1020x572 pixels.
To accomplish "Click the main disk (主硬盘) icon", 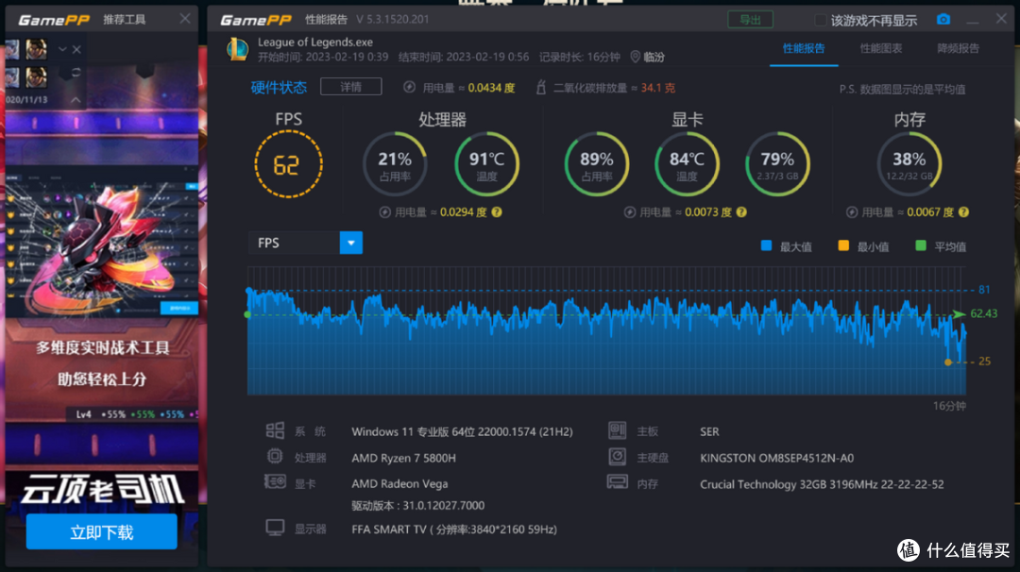I will (x=617, y=456).
